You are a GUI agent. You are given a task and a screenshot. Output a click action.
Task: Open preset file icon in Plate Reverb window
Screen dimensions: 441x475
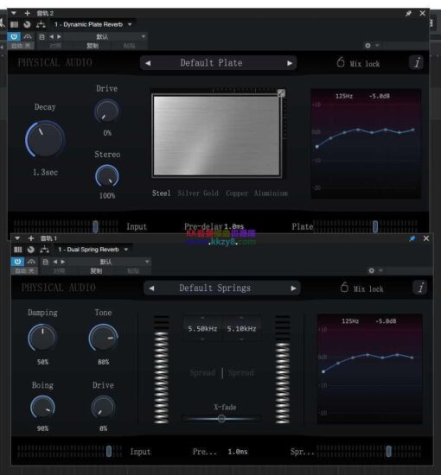pyautogui.click(x=42, y=37)
